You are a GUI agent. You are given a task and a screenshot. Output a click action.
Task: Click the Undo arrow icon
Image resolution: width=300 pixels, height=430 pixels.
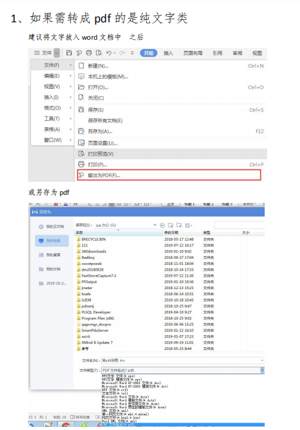pyautogui.click(x=109, y=53)
